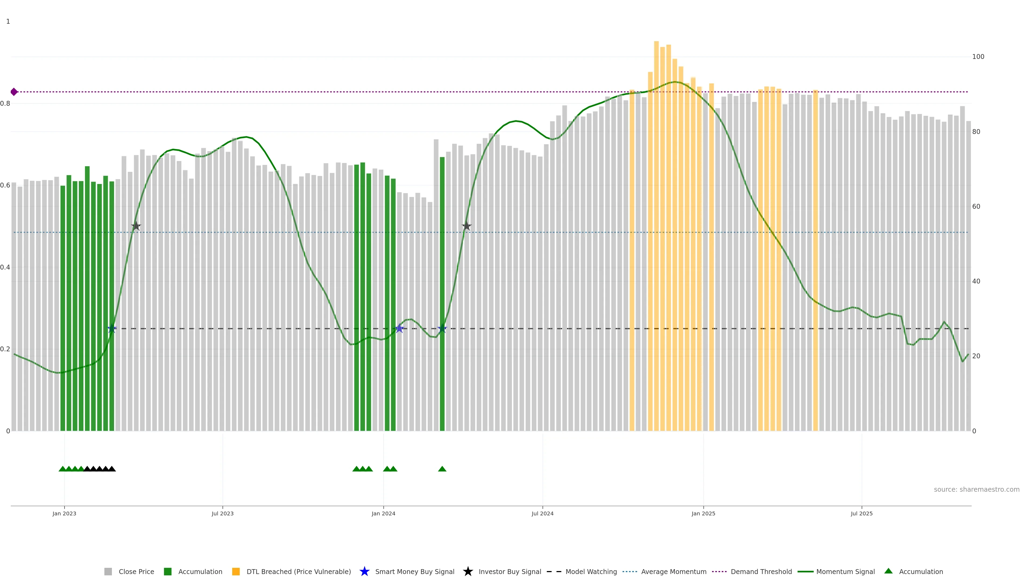This screenshot has width=1033, height=581.
Task: Click the investor buy star near April 2024
Action: pos(466,226)
